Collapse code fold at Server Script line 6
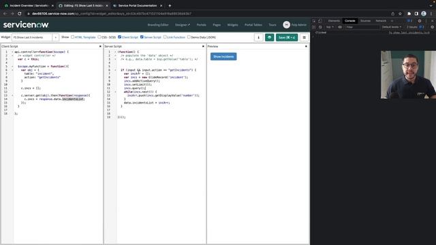The image size is (436, 245). point(115,70)
